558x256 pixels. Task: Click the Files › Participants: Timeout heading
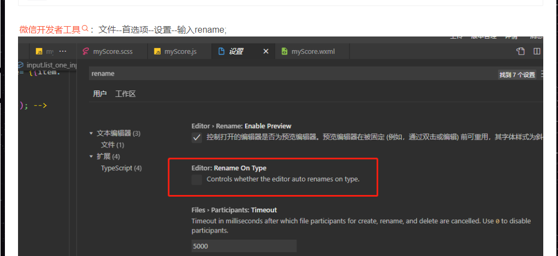[x=234, y=210]
